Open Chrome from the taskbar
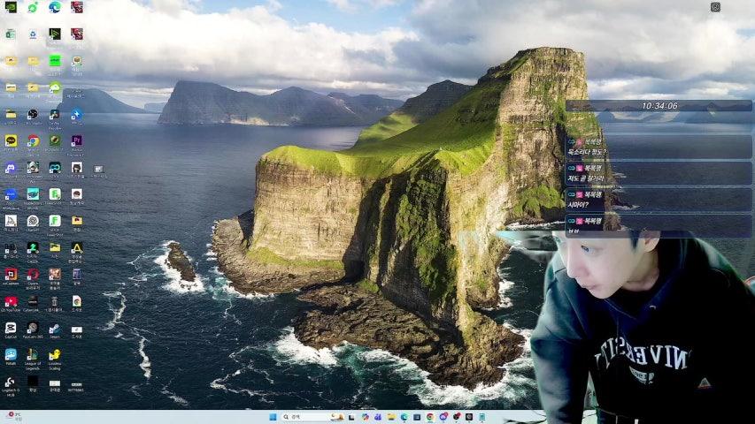755x424 pixels. [x=430, y=417]
